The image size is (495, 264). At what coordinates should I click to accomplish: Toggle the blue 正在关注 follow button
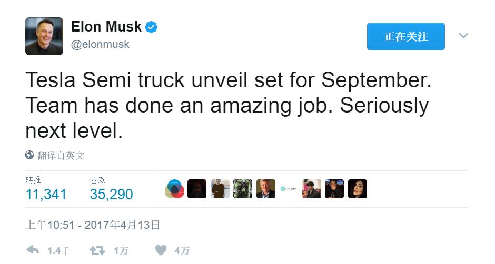[x=405, y=36]
